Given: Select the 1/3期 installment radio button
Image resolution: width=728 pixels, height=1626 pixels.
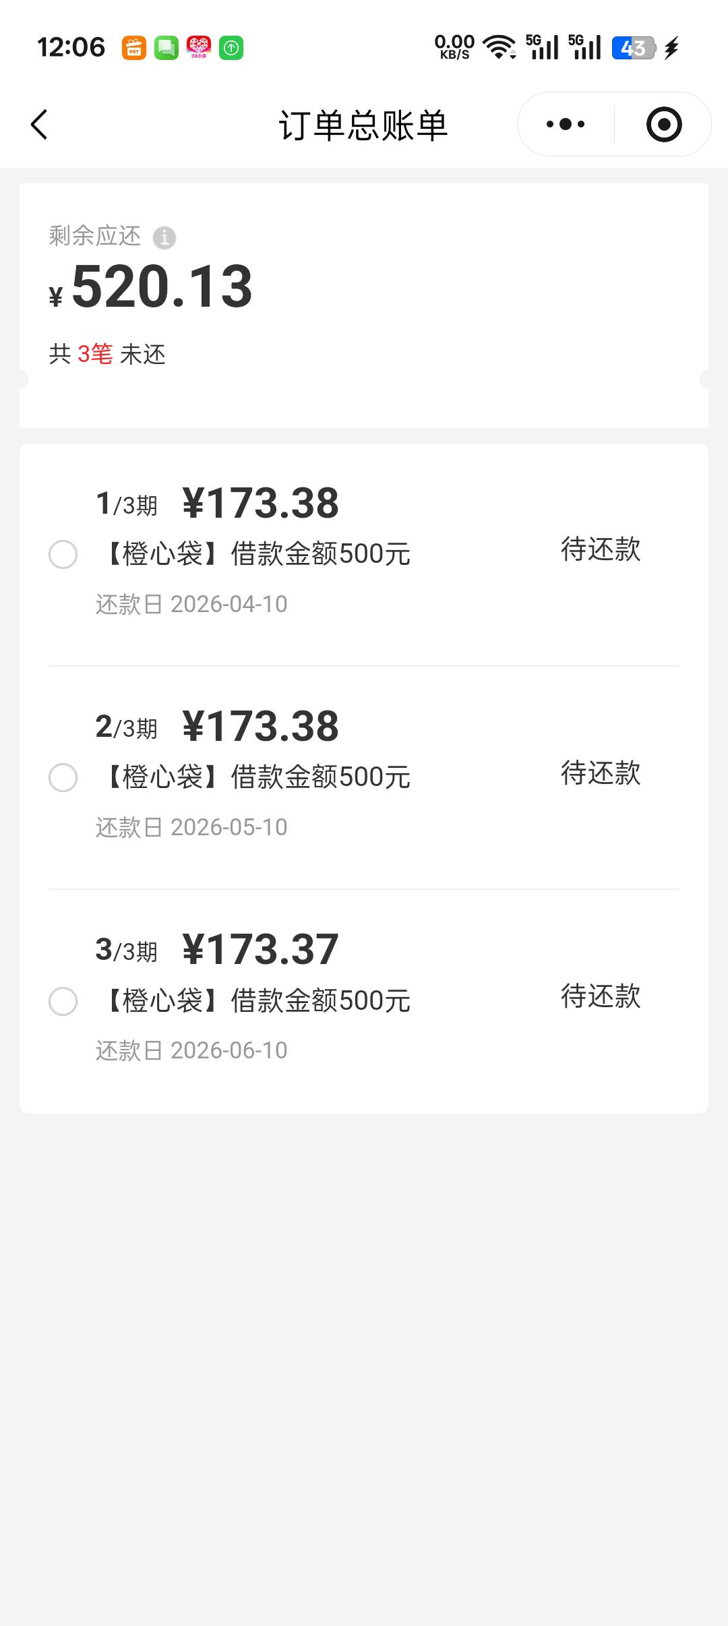Looking at the screenshot, I should [x=63, y=554].
